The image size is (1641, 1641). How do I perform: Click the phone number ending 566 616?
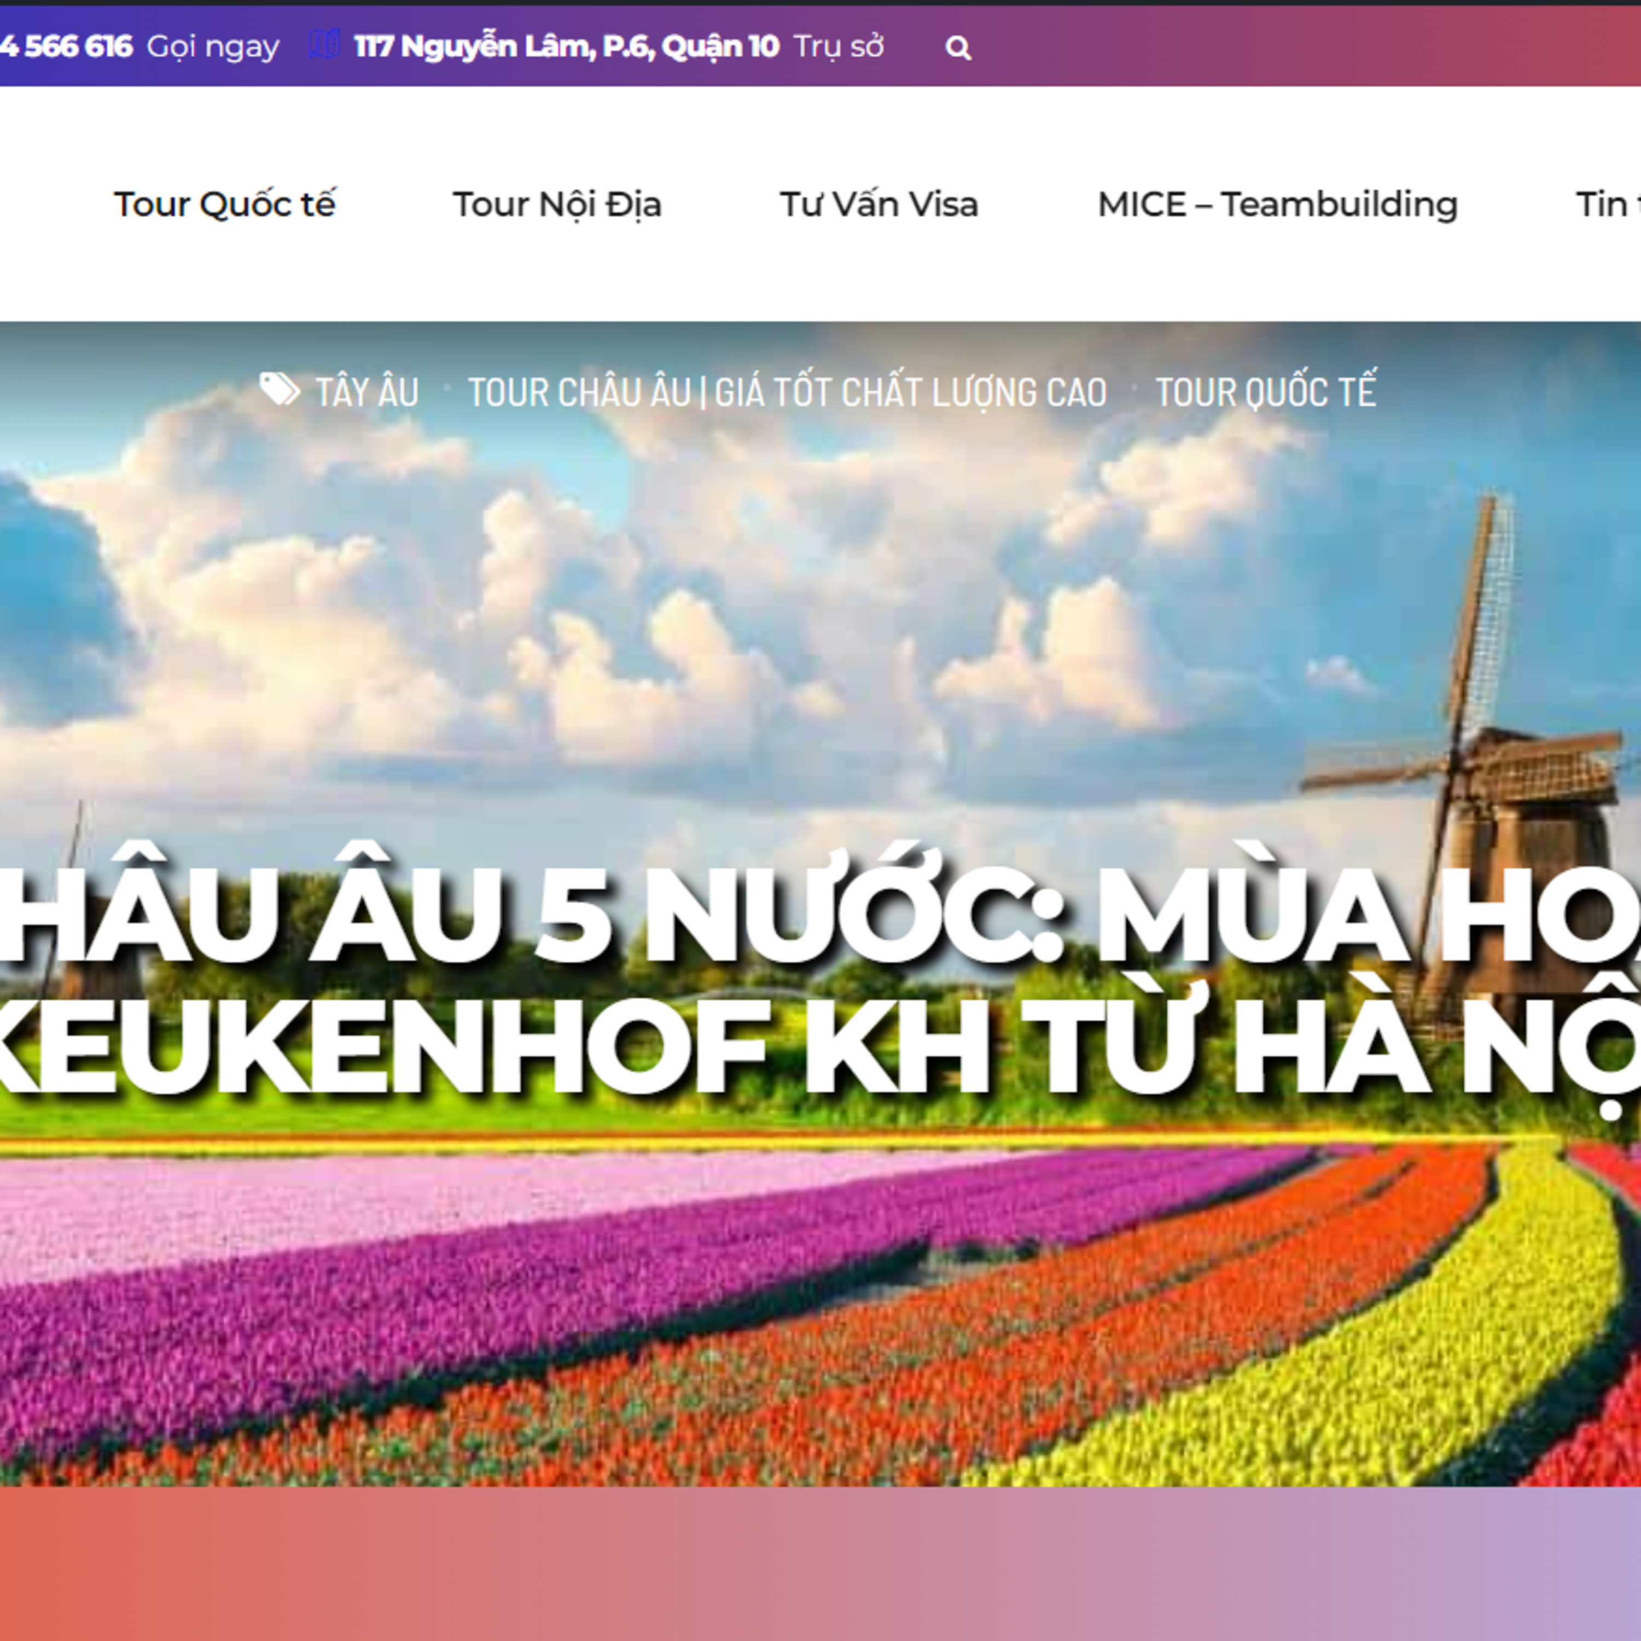(x=66, y=46)
